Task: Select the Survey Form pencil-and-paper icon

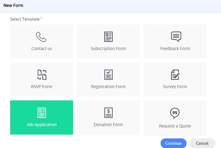Action: pyautogui.click(x=175, y=75)
